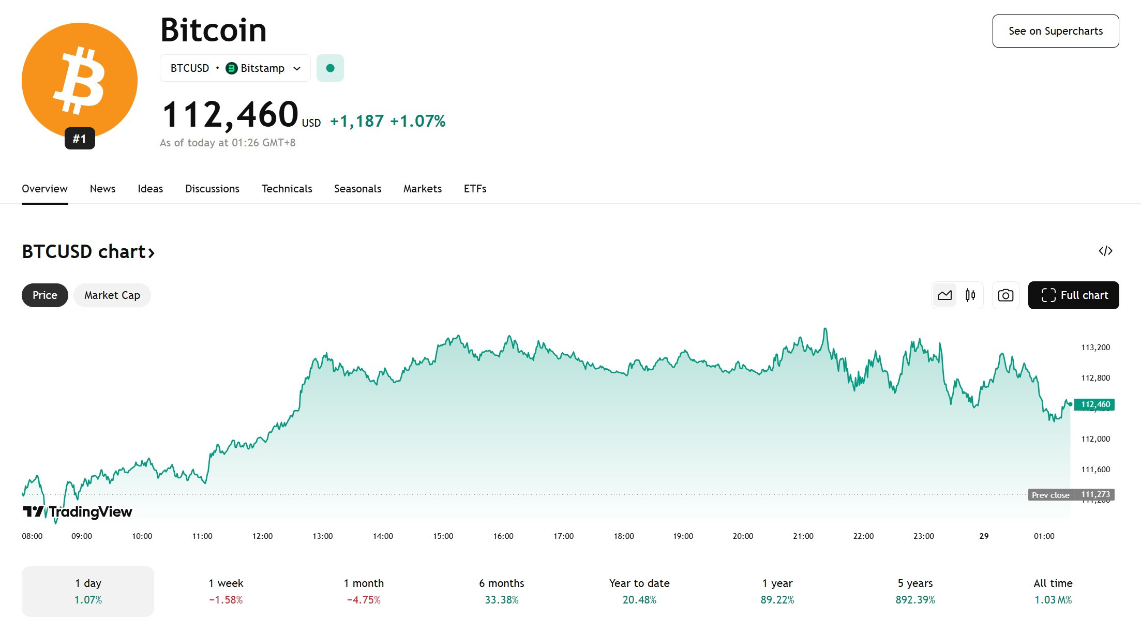Toggle chart to Market Cap
1141x634 pixels.
coord(112,295)
